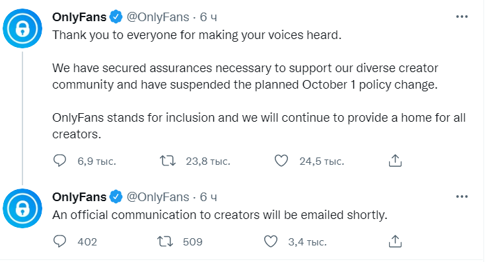Reply to the official communication tweet

(x=59, y=241)
